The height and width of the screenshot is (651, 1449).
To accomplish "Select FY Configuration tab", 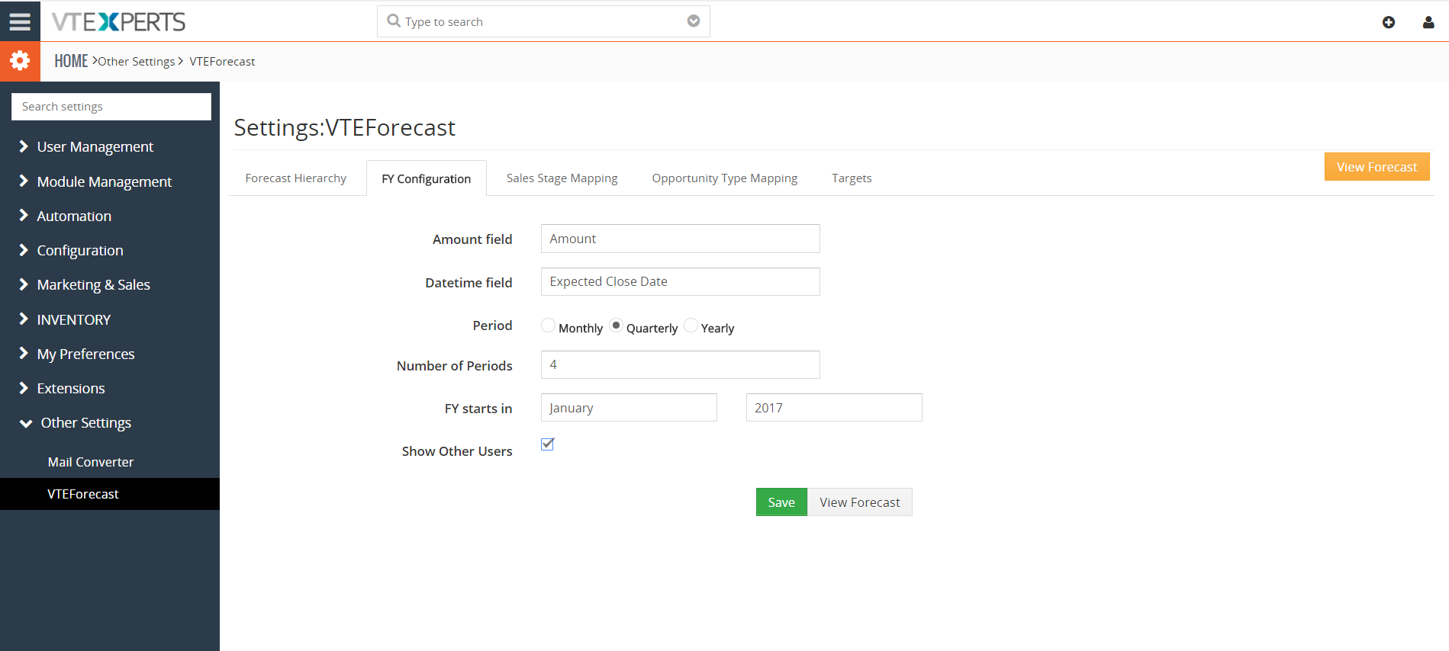I will coord(426,178).
